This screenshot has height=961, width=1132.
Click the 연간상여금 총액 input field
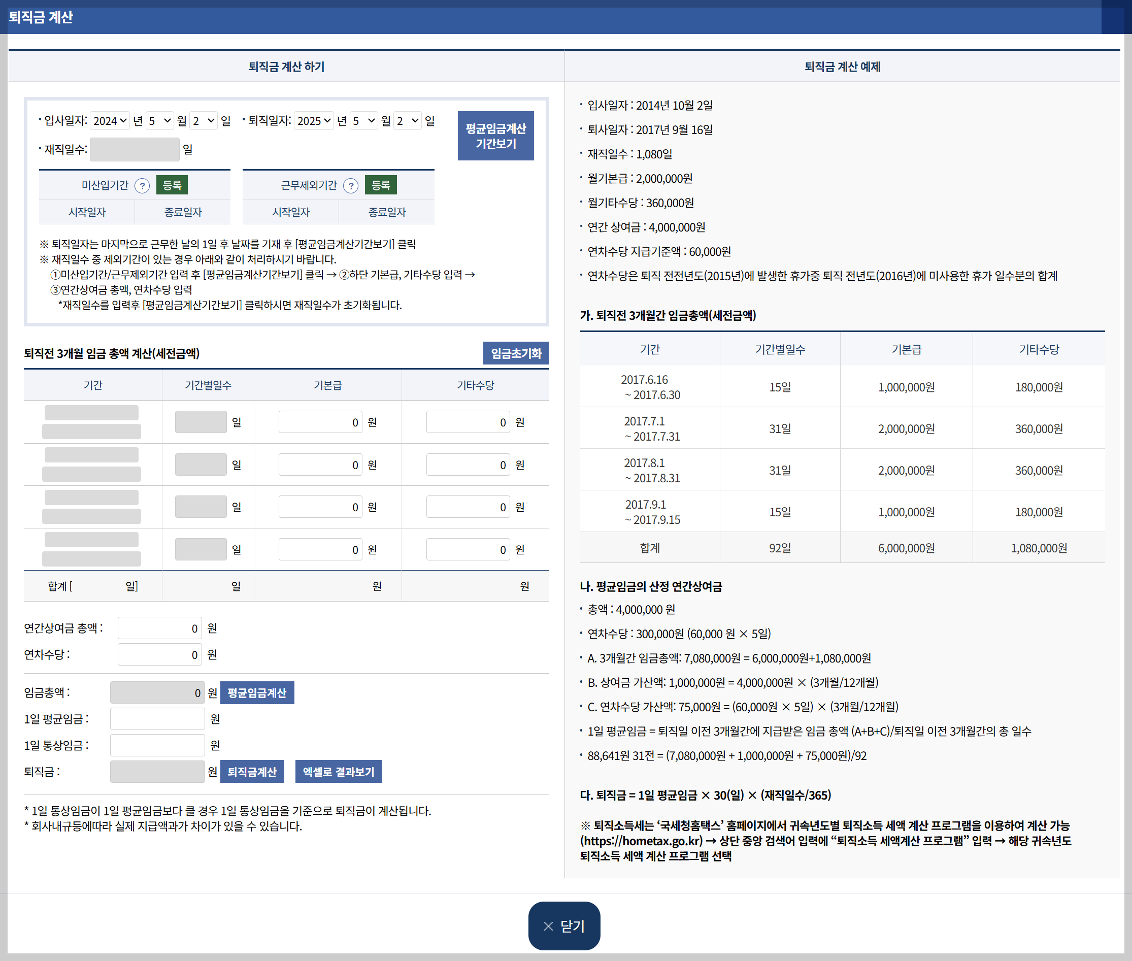click(159, 628)
